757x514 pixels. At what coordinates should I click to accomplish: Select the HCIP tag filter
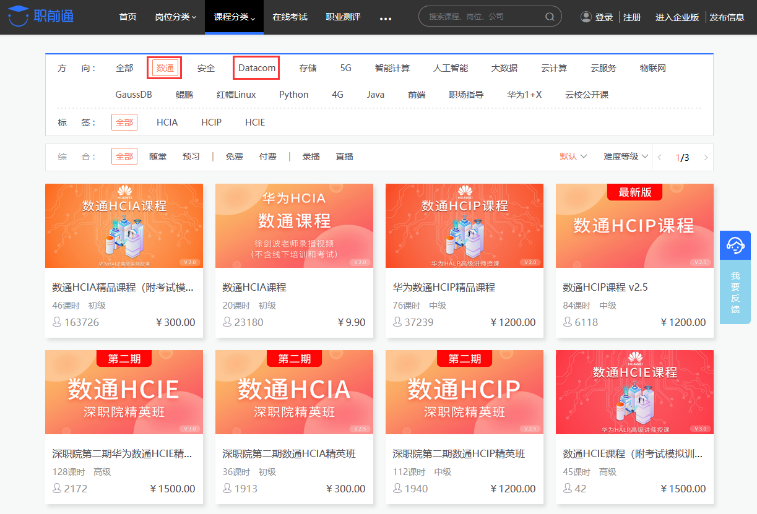[x=211, y=122]
